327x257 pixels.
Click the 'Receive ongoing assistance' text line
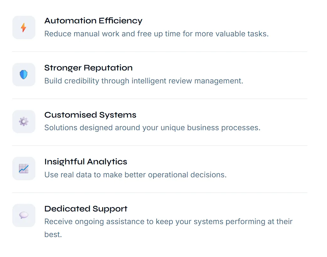(x=168, y=222)
